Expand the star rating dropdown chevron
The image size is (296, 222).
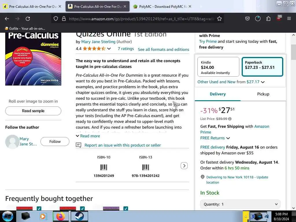[x=109, y=49]
